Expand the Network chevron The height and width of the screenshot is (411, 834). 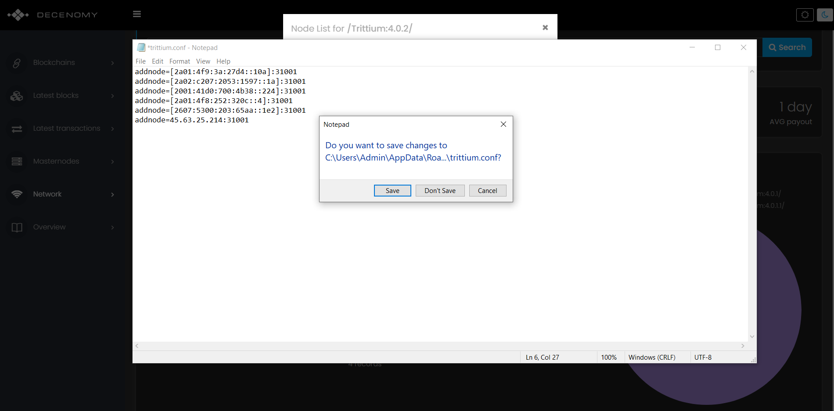click(x=112, y=195)
